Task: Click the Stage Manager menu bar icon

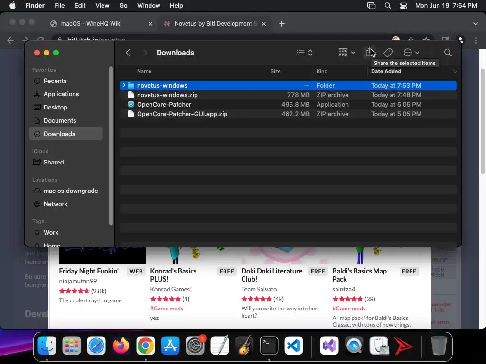Action: (x=371, y=6)
